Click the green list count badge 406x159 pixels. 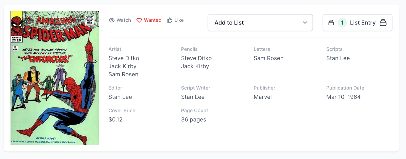(x=342, y=23)
